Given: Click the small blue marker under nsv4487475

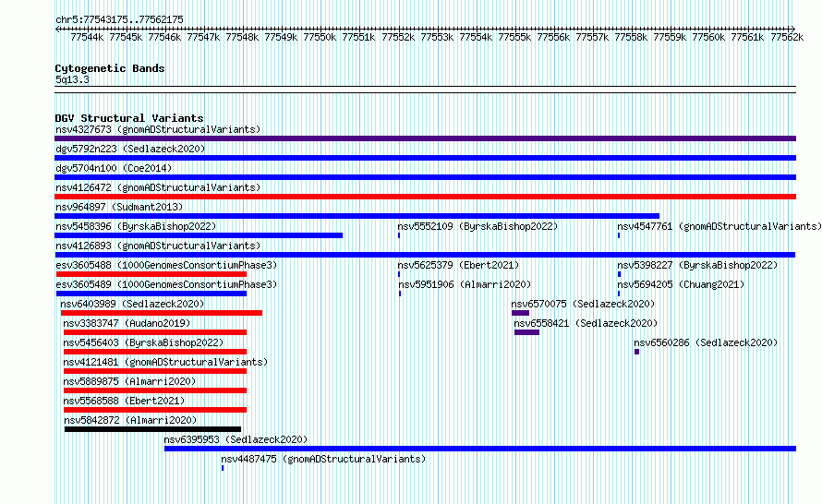Looking at the screenshot, I should tap(223, 468).
